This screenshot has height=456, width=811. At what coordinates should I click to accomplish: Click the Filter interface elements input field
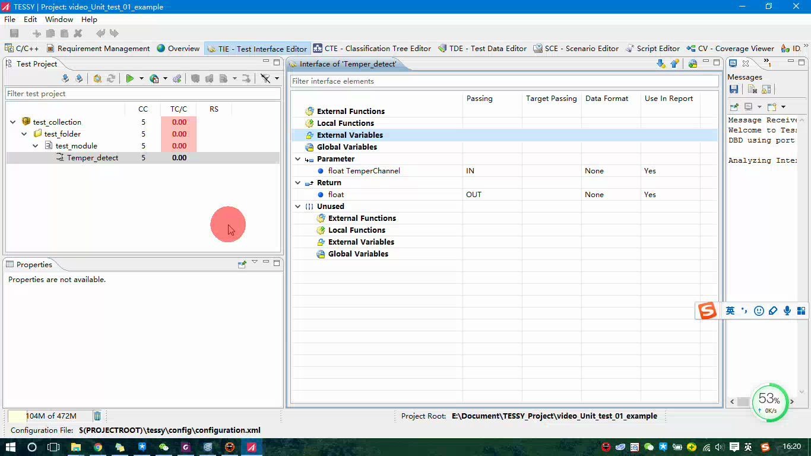point(504,81)
